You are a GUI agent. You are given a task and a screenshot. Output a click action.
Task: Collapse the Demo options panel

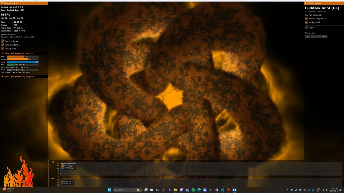(x=305, y=3)
